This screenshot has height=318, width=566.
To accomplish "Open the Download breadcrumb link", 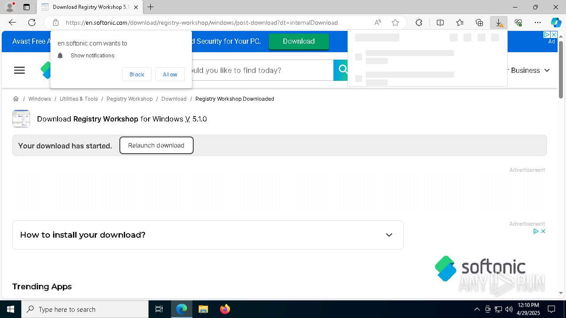I will tap(174, 98).
